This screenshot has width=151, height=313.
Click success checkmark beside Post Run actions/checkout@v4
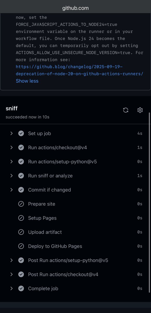click(21, 274)
